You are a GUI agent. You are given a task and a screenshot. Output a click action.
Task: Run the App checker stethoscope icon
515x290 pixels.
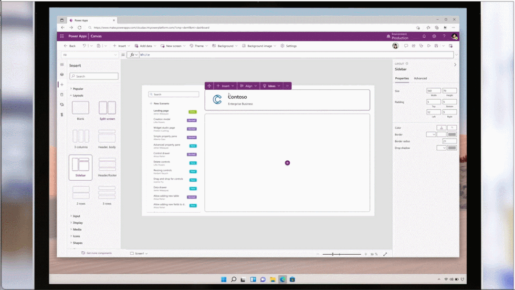tap(421, 46)
